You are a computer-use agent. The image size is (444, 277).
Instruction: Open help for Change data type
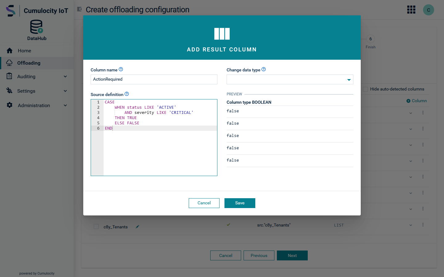[264, 69]
